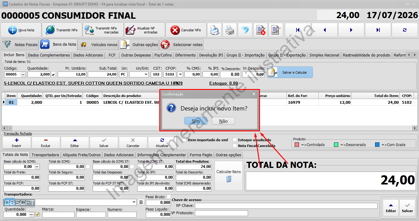Viewport: 419px width, 221px height.
Task: Click the Código lookup ellipsis button
Action: click(x=23, y=74)
